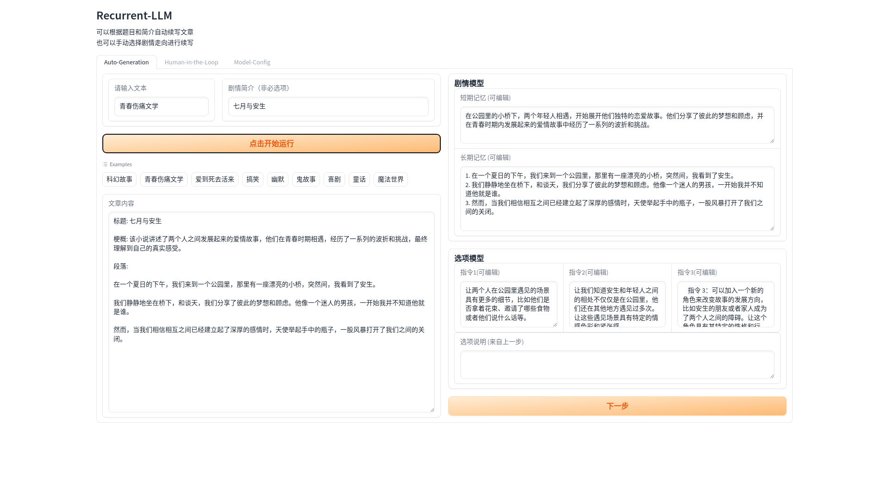Select the 童话 example
Image resolution: width=889 pixels, height=500 pixels.
point(359,179)
